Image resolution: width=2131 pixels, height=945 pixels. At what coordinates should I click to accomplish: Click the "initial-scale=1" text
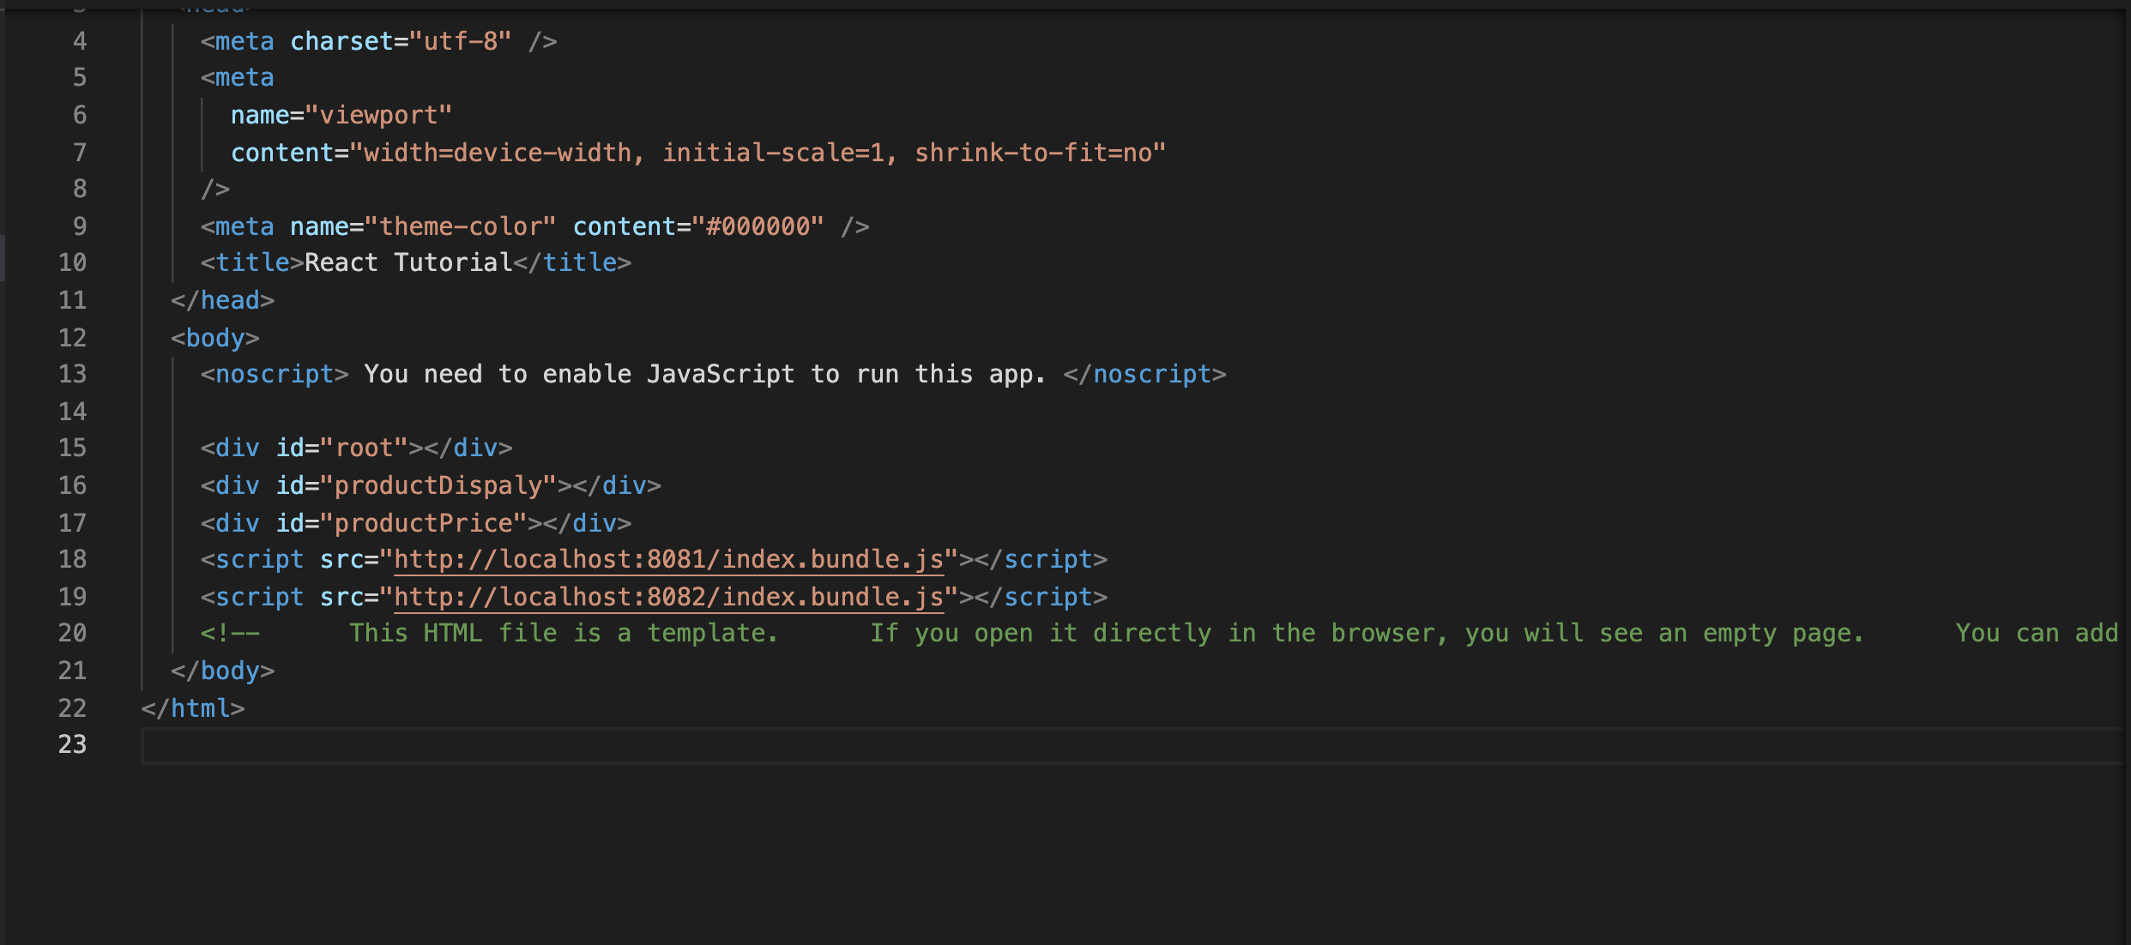click(x=773, y=153)
